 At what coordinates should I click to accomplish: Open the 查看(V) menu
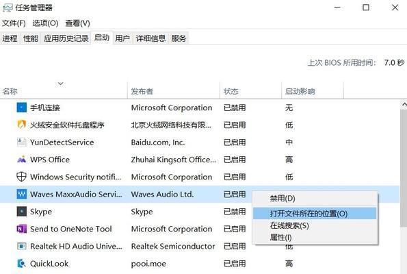click(77, 23)
